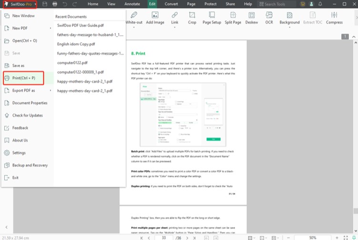Select the Crop tool
The width and height of the screenshot is (358, 240).
click(192, 18)
